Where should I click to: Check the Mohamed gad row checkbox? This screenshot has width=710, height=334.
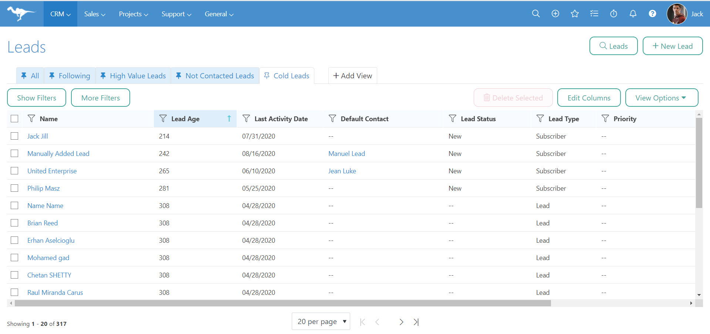[x=14, y=258]
